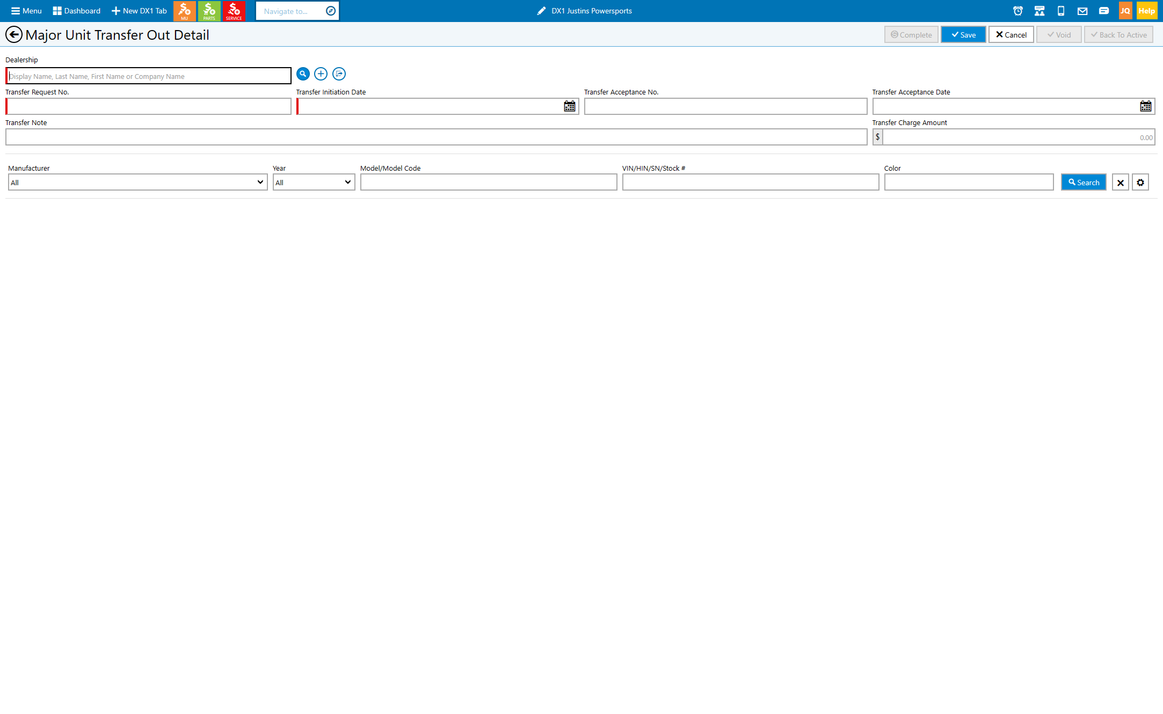
Task: Click the JQ user profile badge
Action: click(1125, 11)
